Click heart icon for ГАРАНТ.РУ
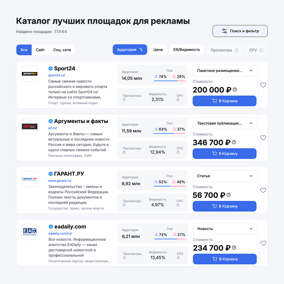284x284 pixels. point(263,190)
